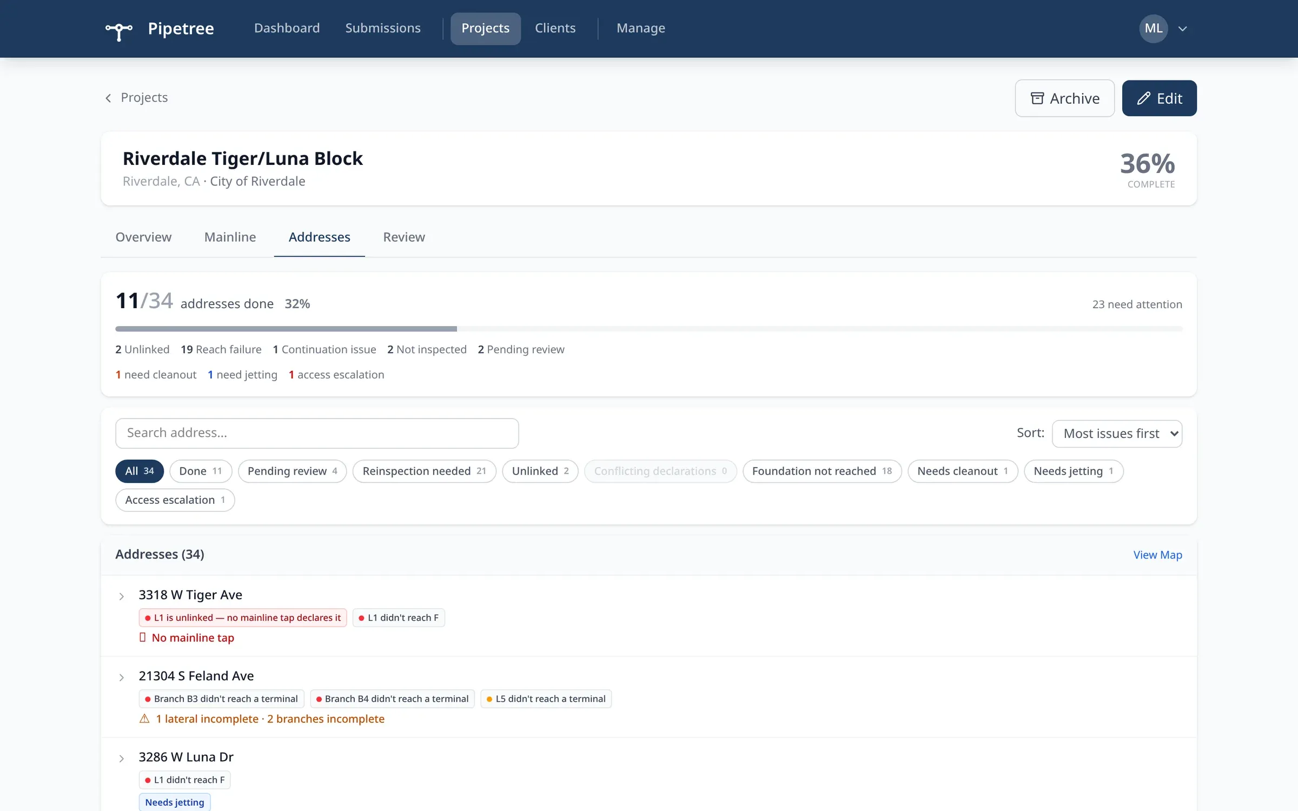Toggle the Foundation not reached 18 filter
The image size is (1298, 811).
click(x=822, y=471)
